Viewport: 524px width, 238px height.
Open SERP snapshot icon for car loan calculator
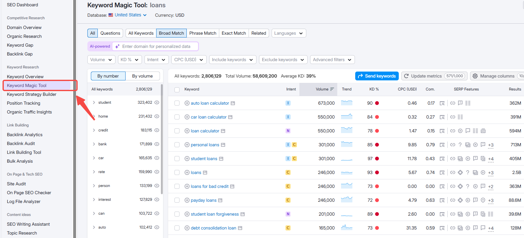pyautogui.click(x=442, y=117)
